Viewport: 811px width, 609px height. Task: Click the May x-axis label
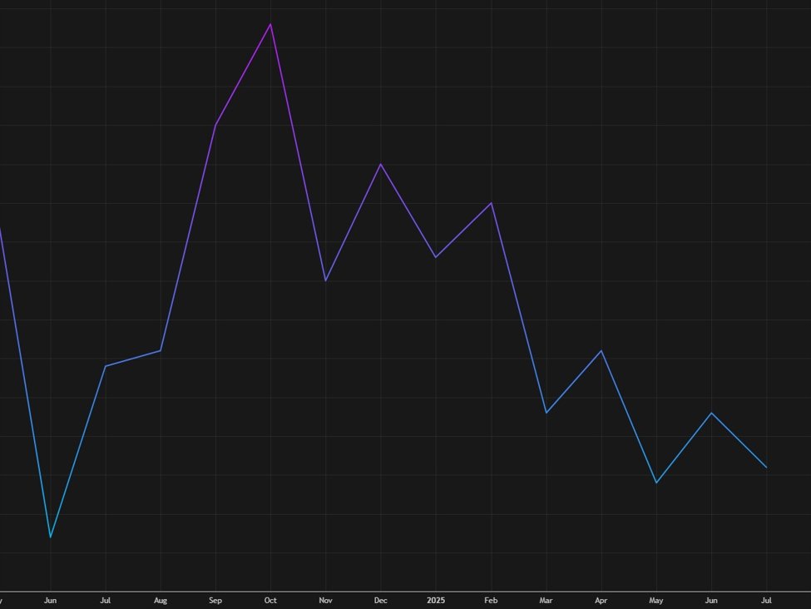pos(656,601)
